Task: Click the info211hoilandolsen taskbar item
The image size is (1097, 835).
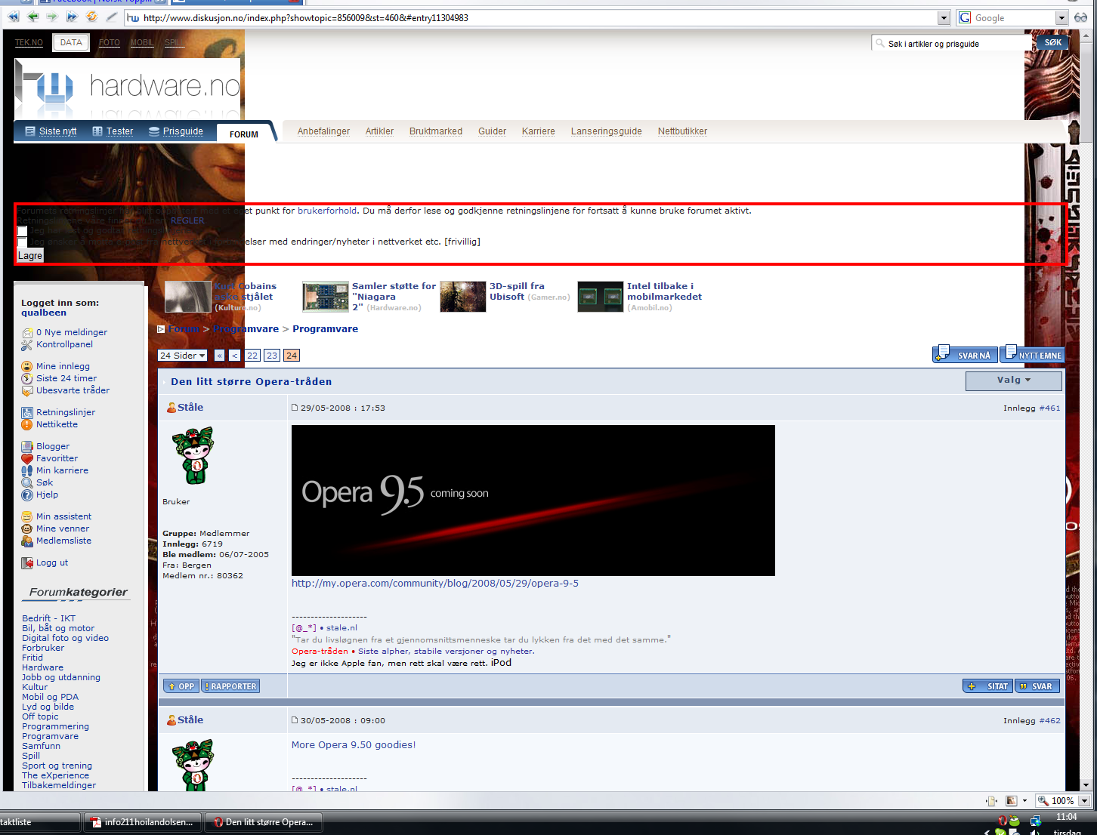Action: (142, 822)
